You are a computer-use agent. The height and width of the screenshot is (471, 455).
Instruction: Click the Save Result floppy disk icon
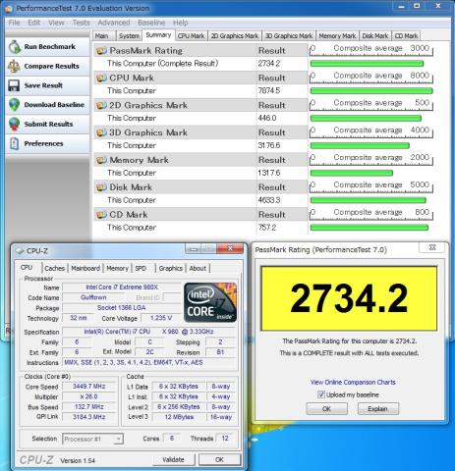point(14,85)
